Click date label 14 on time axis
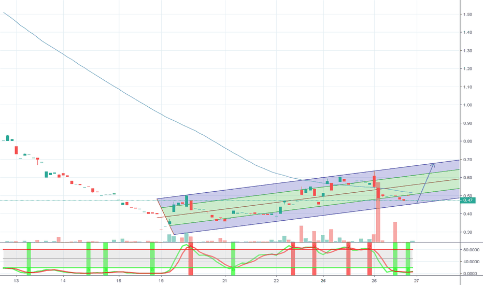 coord(63,281)
